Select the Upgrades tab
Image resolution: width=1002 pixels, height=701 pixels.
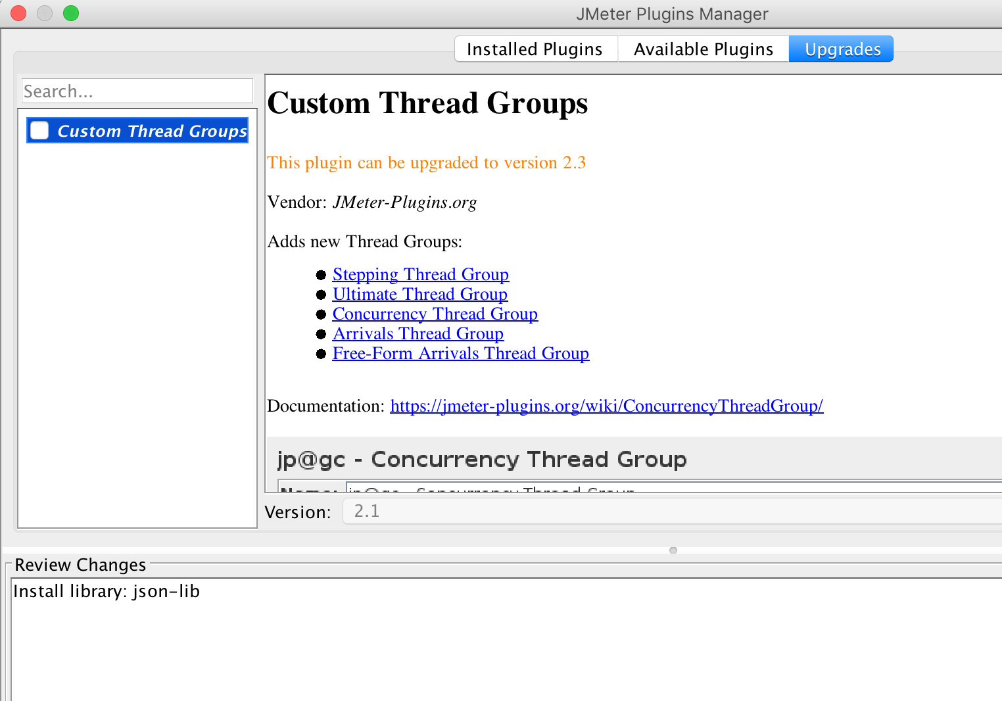pyautogui.click(x=842, y=49)
